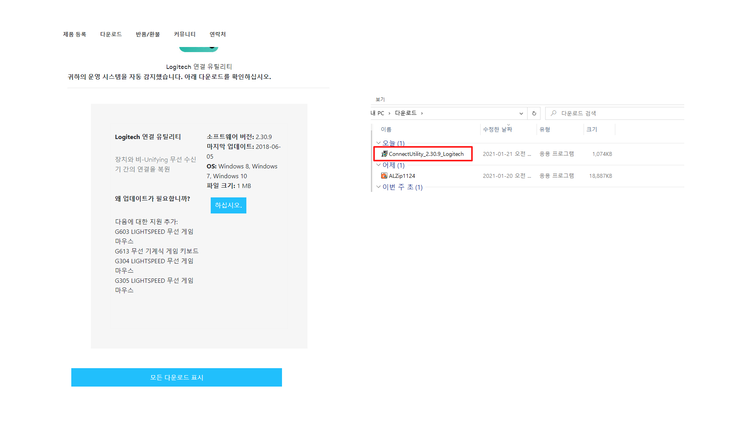Open 제품 등록 menu item
The height and width of the screenshot is (423, 752).
point(74,34)
